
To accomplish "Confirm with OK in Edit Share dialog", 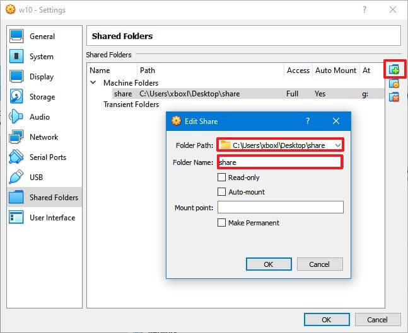I will pyautogui.click(x=269, y=264).
